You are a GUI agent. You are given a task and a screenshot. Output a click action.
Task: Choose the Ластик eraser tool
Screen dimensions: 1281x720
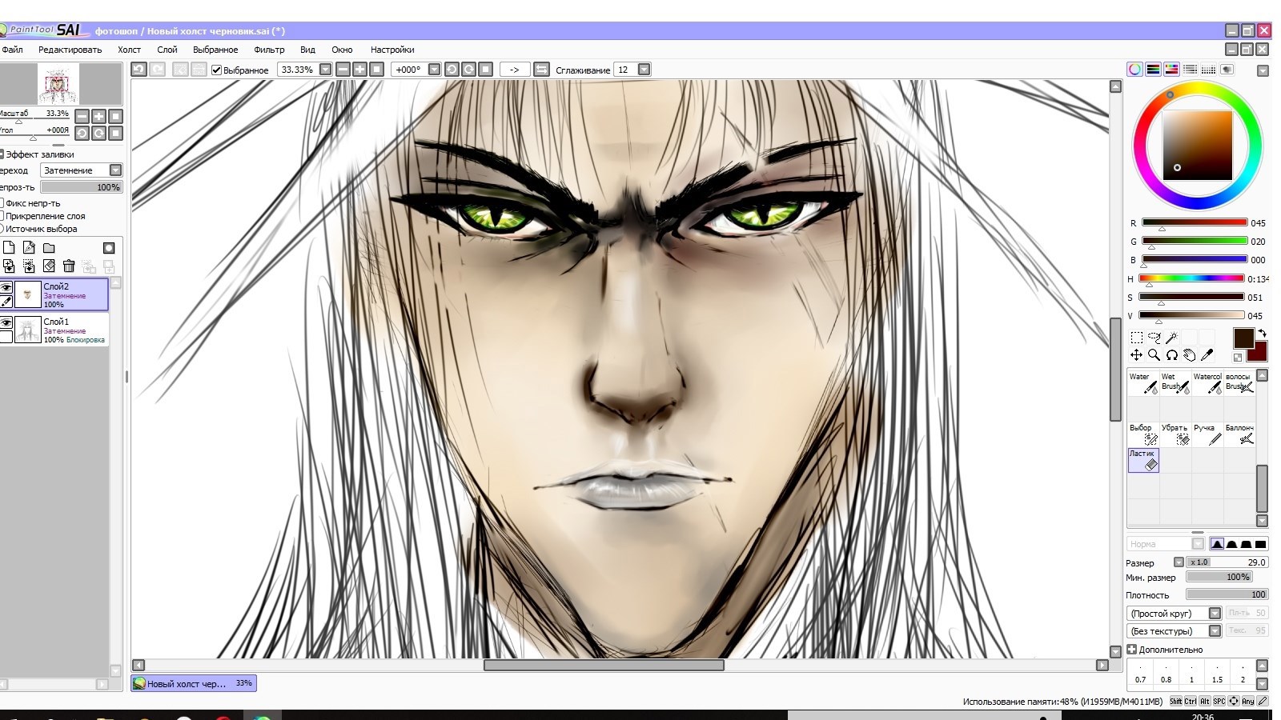click(1143, 460)
